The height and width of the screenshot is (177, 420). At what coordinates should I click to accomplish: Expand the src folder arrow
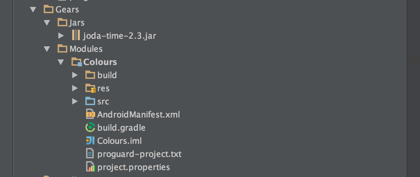point(75,101)
